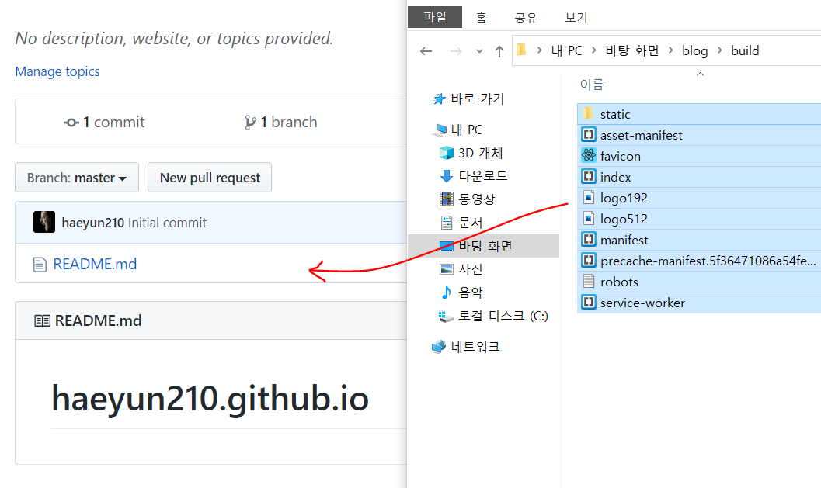The image size is (821, 488).
Task: Open Initial commit message link
Action: [168, 223]
